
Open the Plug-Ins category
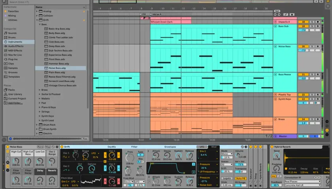click(x=11, y=59)
